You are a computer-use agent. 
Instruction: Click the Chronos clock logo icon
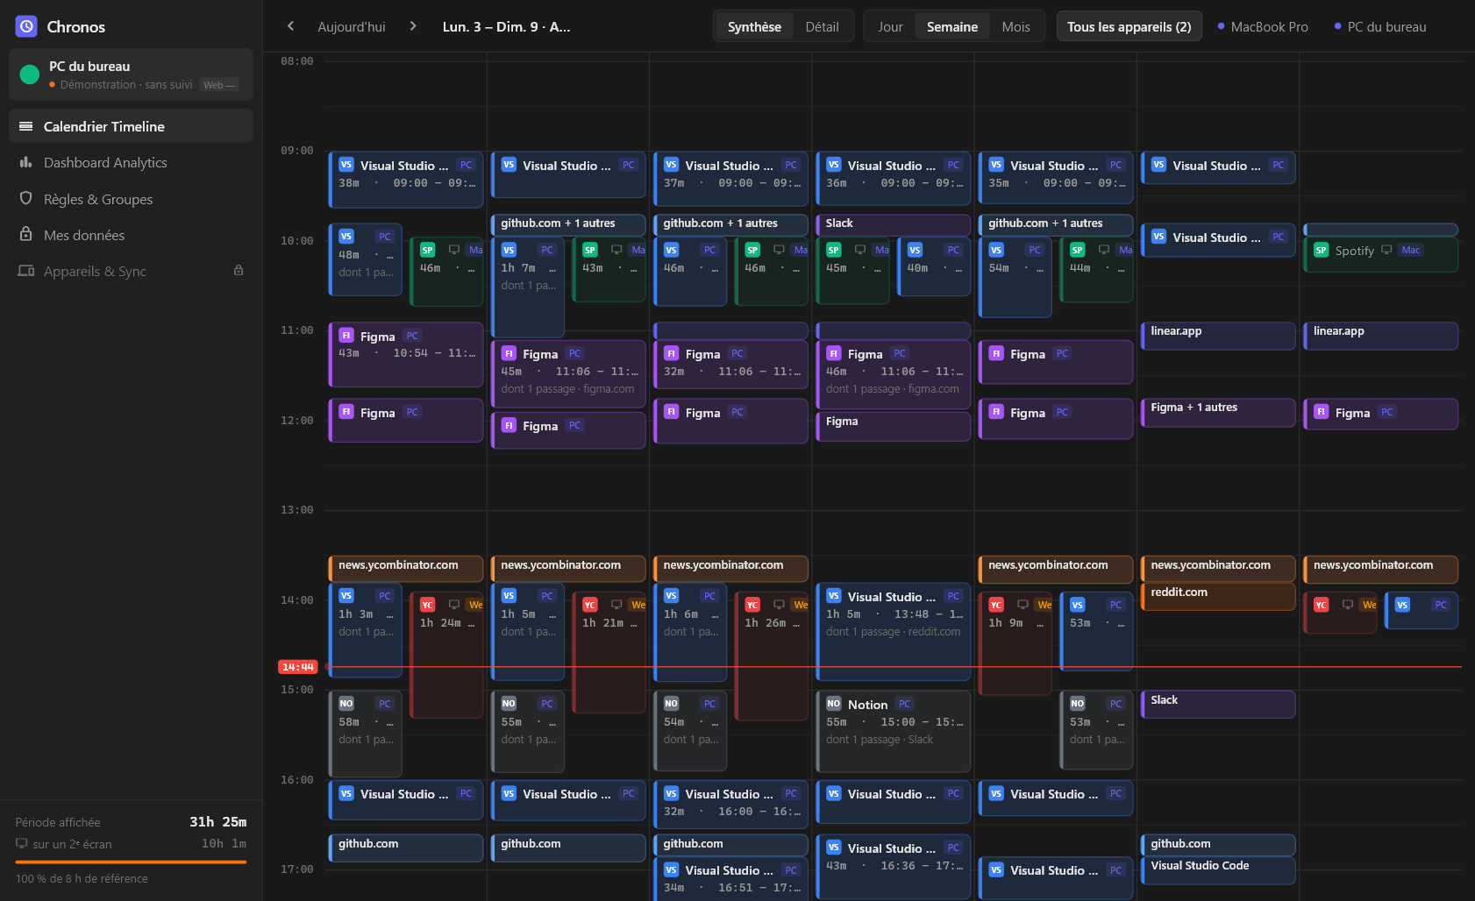click(26, 26)
